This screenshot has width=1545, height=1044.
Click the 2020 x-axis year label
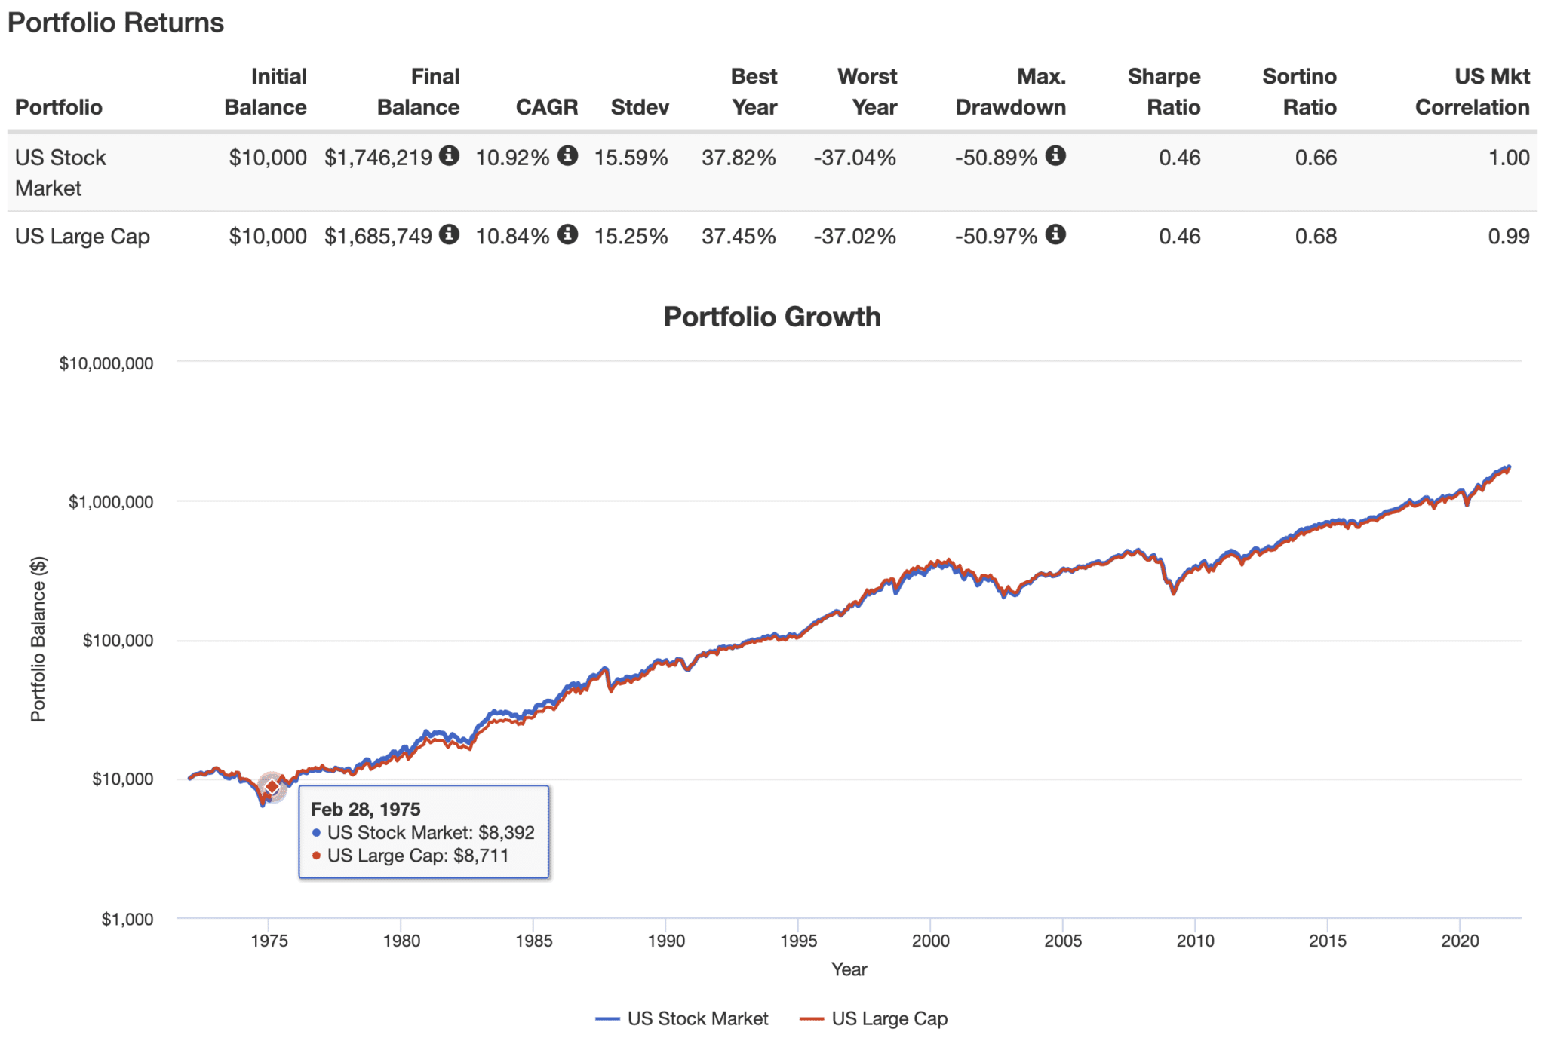(1460, 941)
